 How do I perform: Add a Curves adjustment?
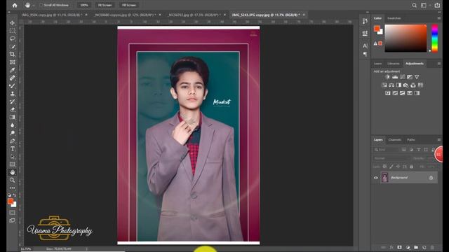click(402, 77)
